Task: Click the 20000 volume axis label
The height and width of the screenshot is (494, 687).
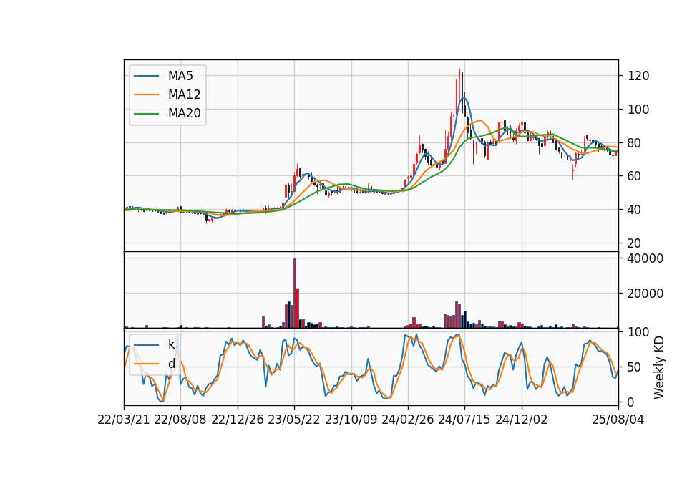Action: click(645, 294)
